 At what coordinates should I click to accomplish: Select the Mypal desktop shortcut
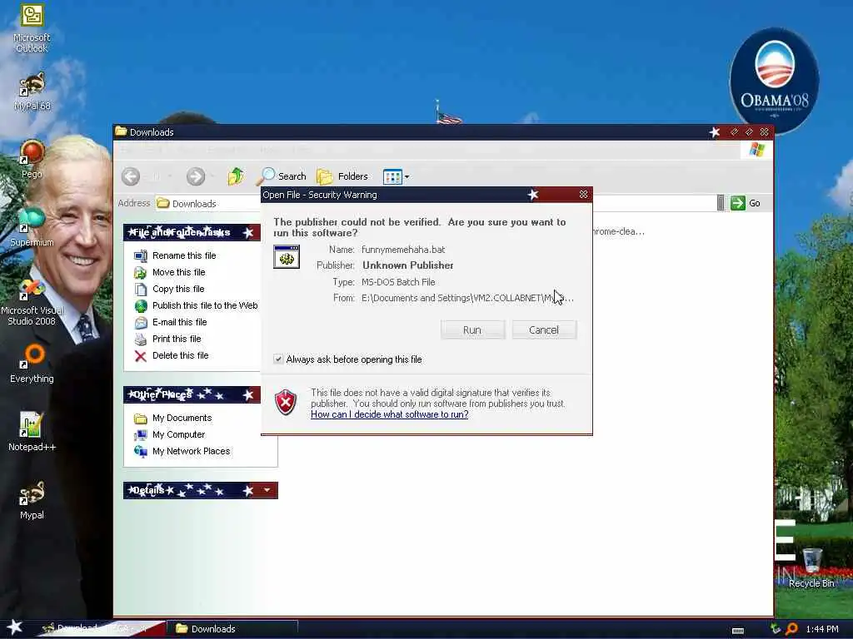pyautogui.click(x=32, y=500)
